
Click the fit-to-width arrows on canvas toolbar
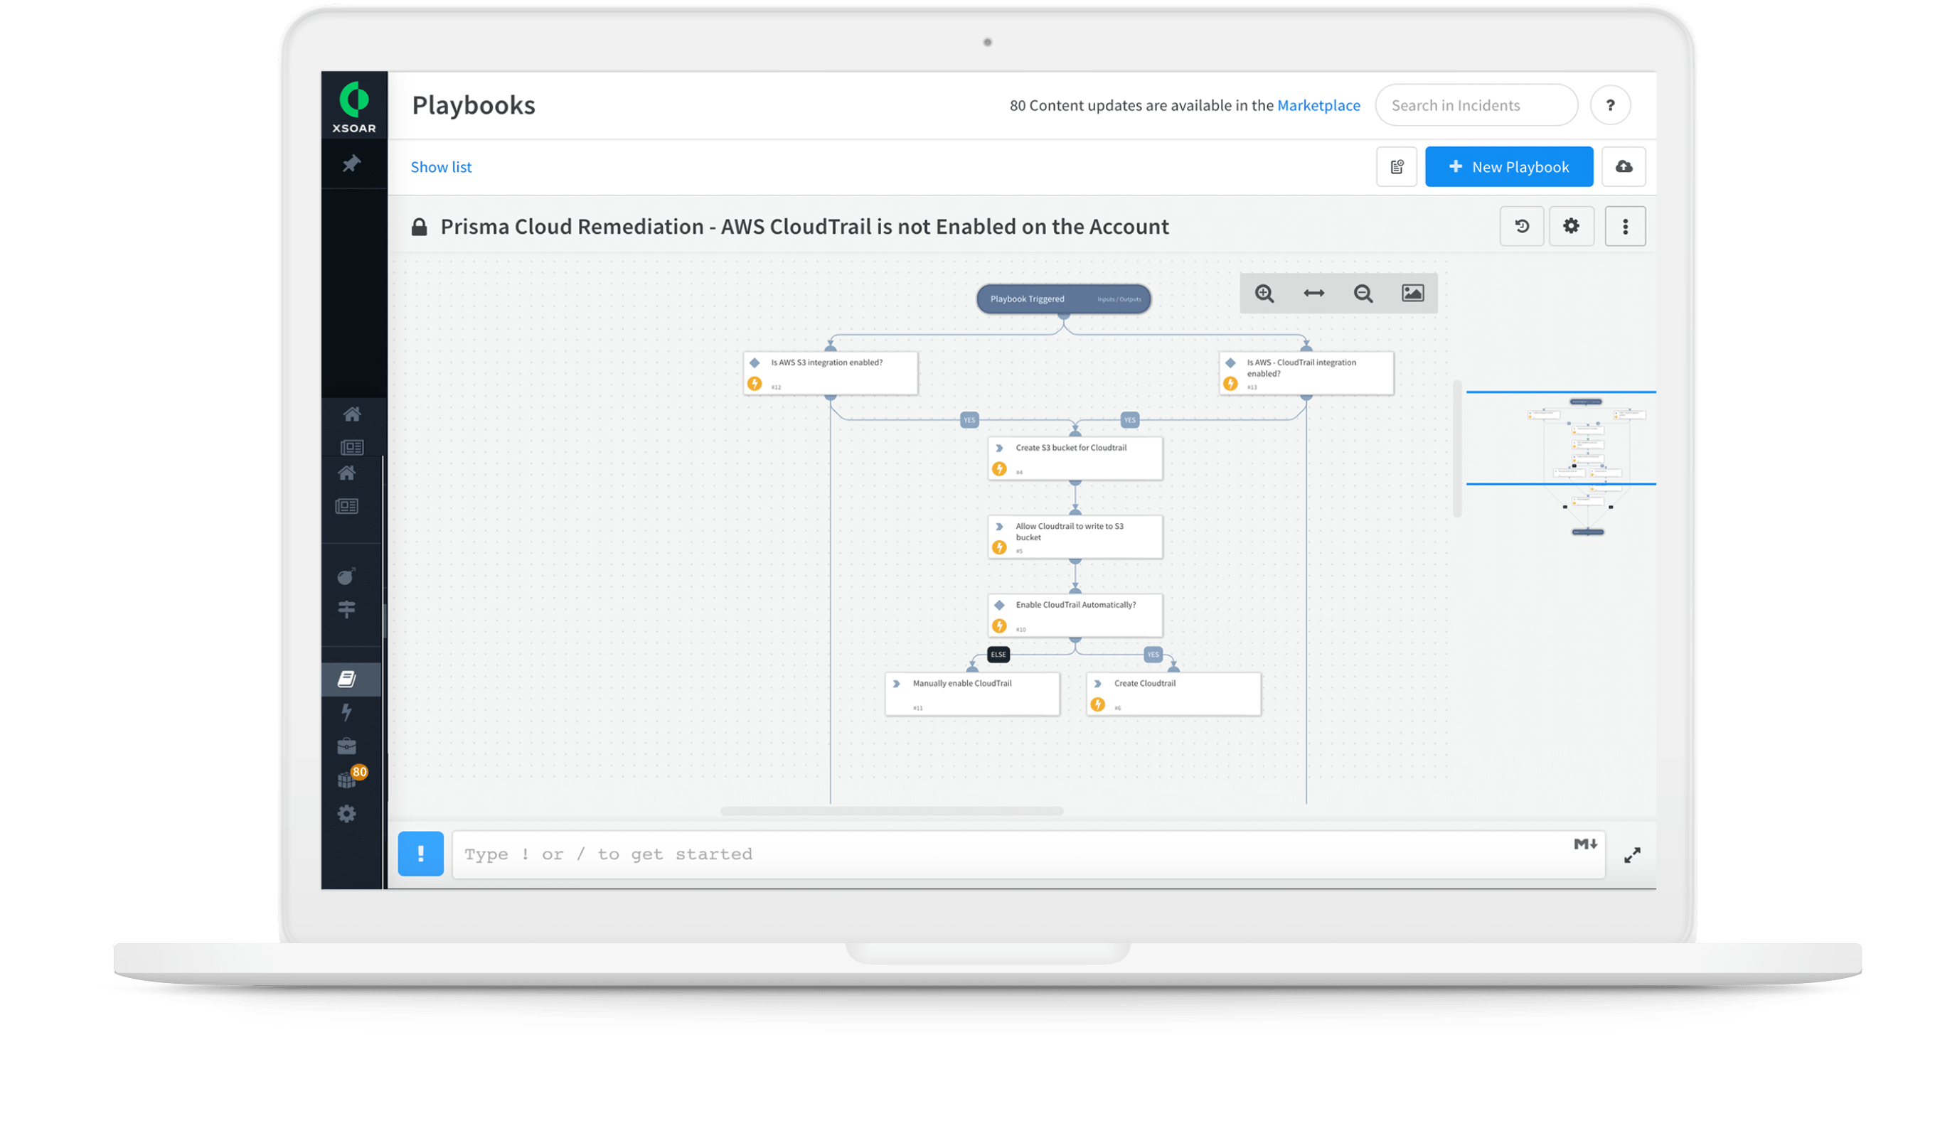(1313, 294)
